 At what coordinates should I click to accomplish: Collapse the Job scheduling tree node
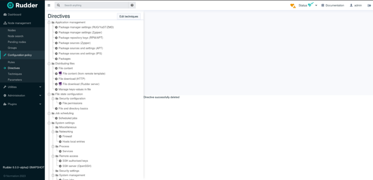coord(49,113)
